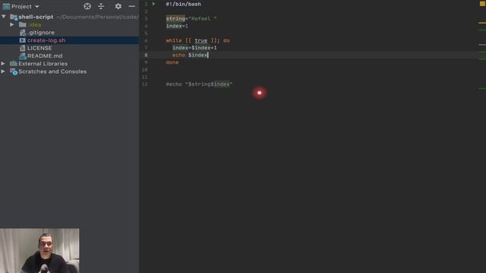
Task: Click the .gitignore file icon
Action: coord(23,33)
